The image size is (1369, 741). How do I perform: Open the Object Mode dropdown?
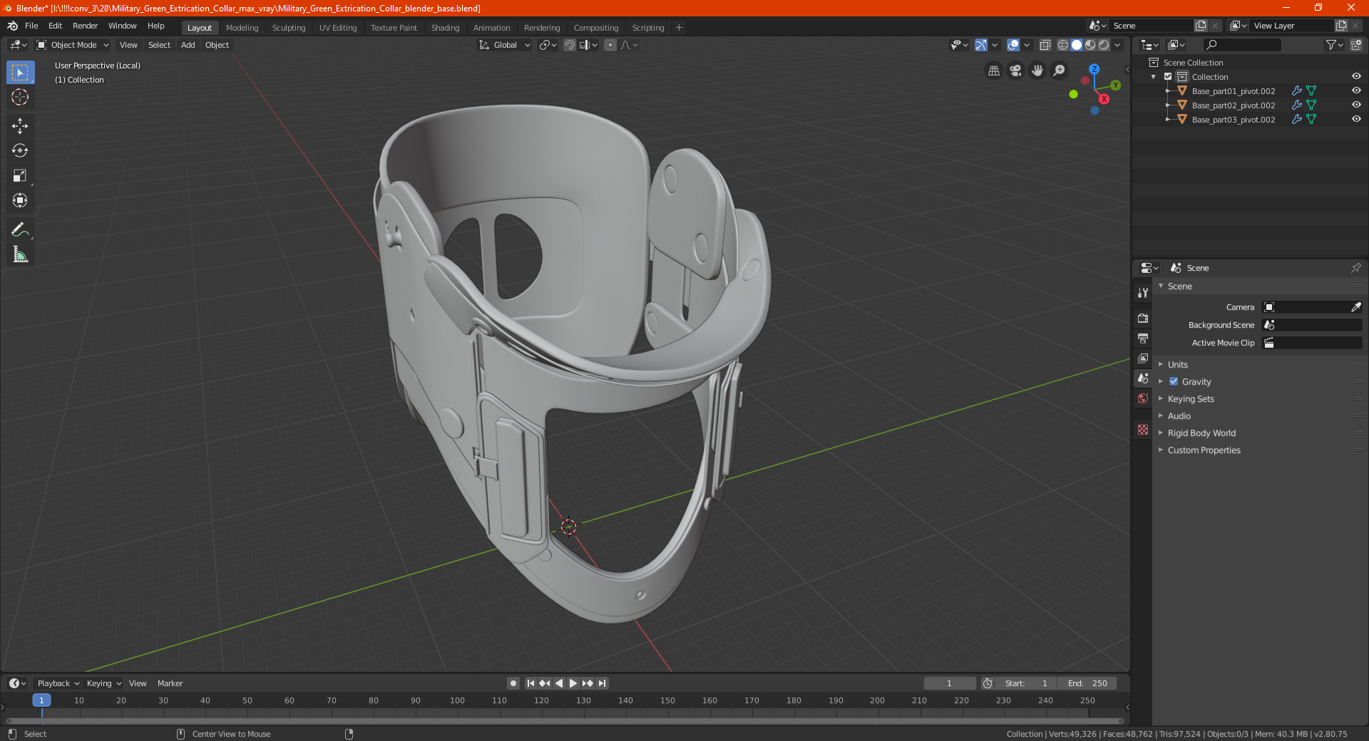click(73, 45)
